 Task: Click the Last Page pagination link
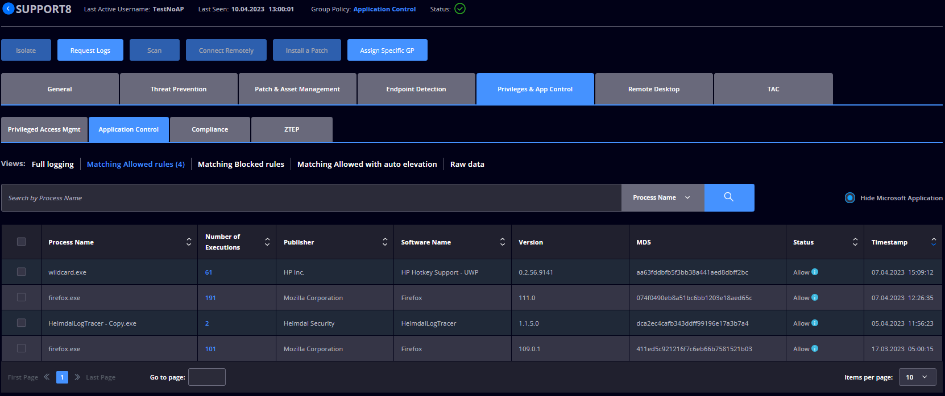pyautogui.click(x=101, y=377)
